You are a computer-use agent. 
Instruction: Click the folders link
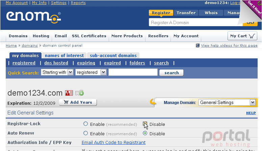click(x=137, y=63)
